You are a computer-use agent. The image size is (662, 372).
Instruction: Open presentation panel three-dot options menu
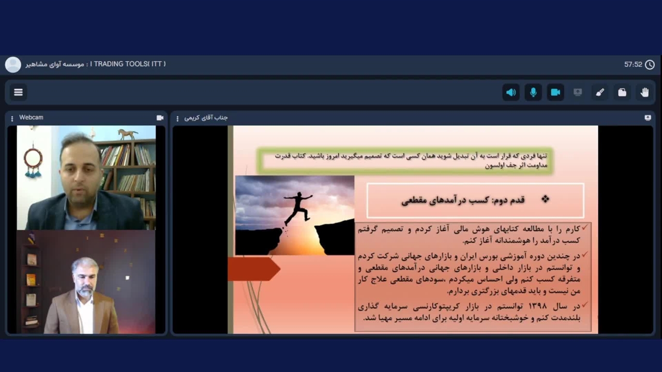(177, 118)
